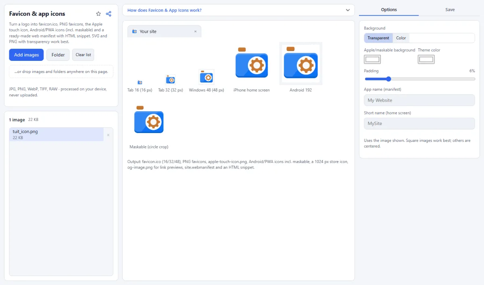Click the Maskable (circle crop) label
Image resolution: width=484 pixels, height=285 pixels.
pyautogui.click(x=149, y=147)
